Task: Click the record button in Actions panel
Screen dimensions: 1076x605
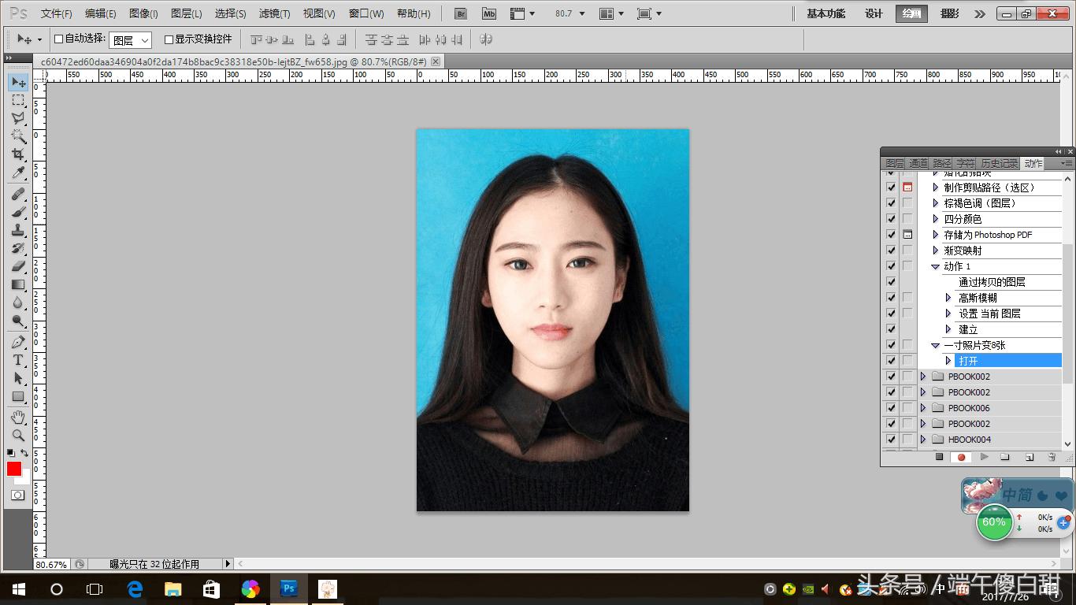Action: [961, 457]
